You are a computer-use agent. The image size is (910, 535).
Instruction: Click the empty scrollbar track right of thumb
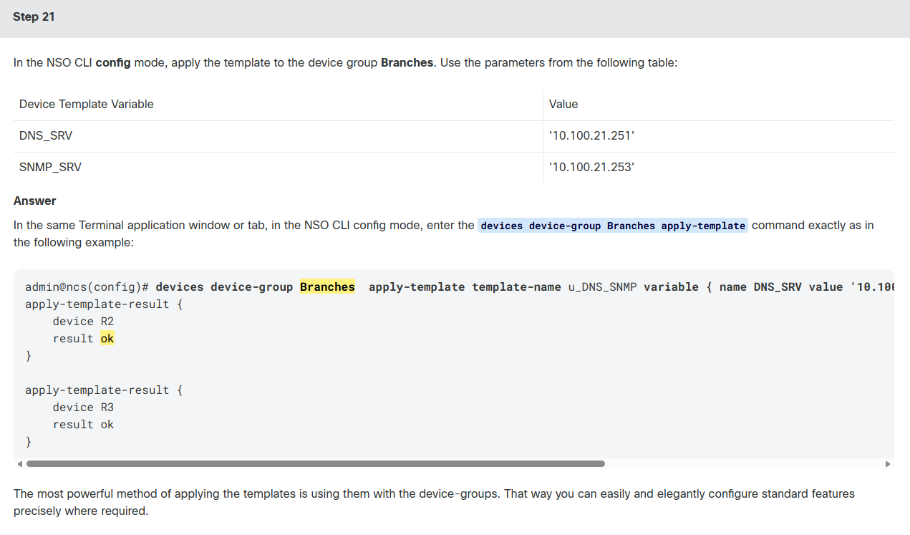(744, 464)
